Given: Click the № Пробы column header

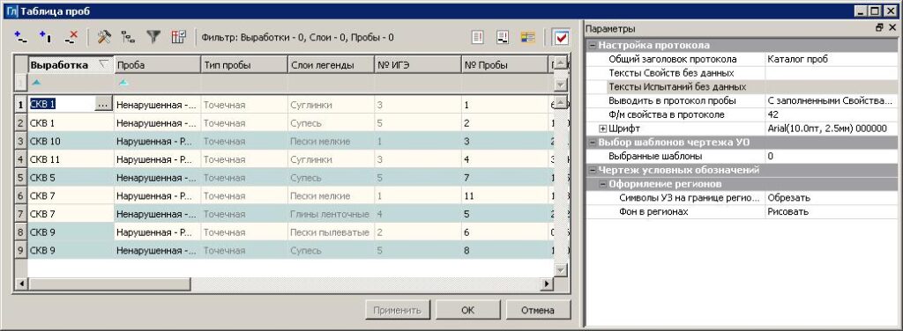Looking at the screenshot, I should click(504, 65).
